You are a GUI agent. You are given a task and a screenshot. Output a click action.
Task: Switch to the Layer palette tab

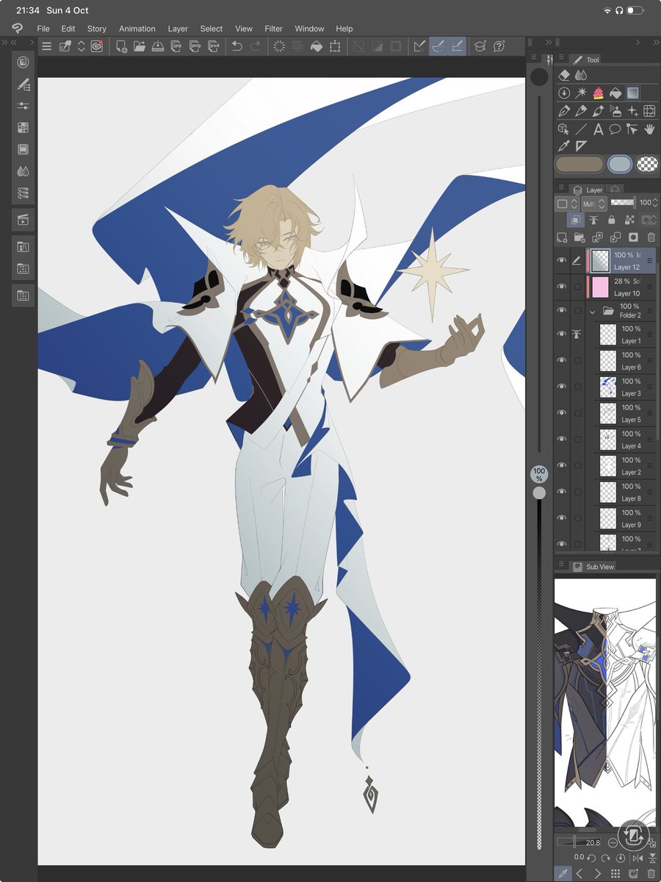tap(588, 190)
